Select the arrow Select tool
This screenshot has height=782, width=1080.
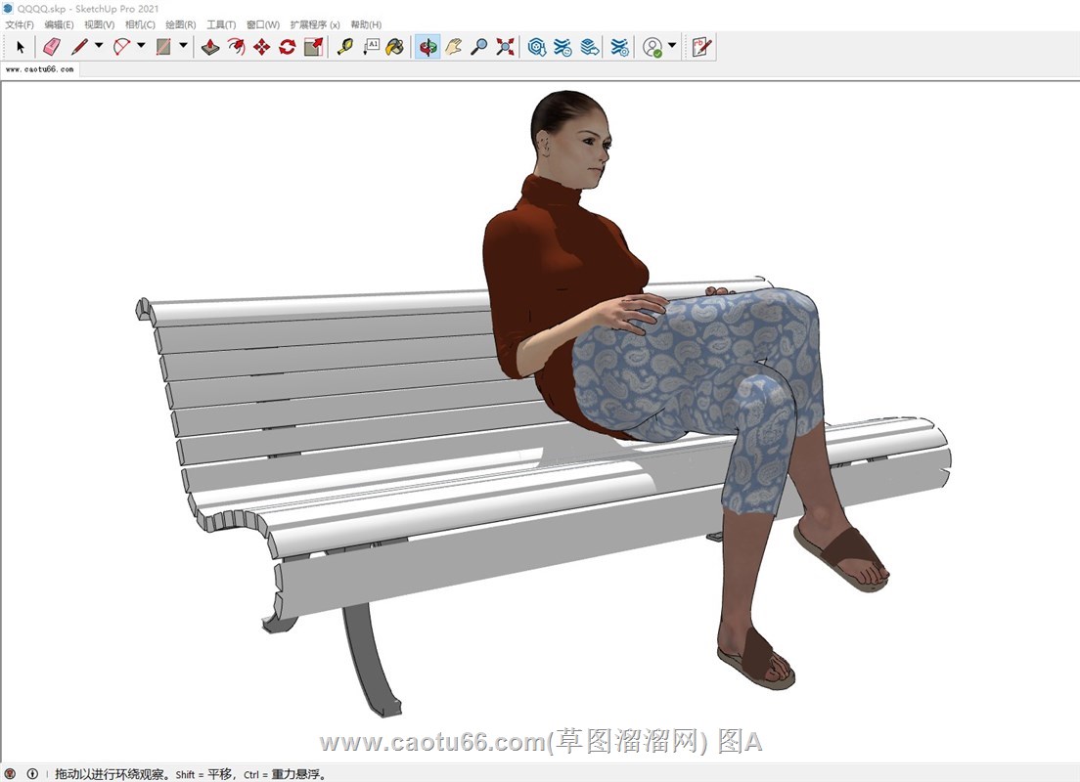(21, 47)
